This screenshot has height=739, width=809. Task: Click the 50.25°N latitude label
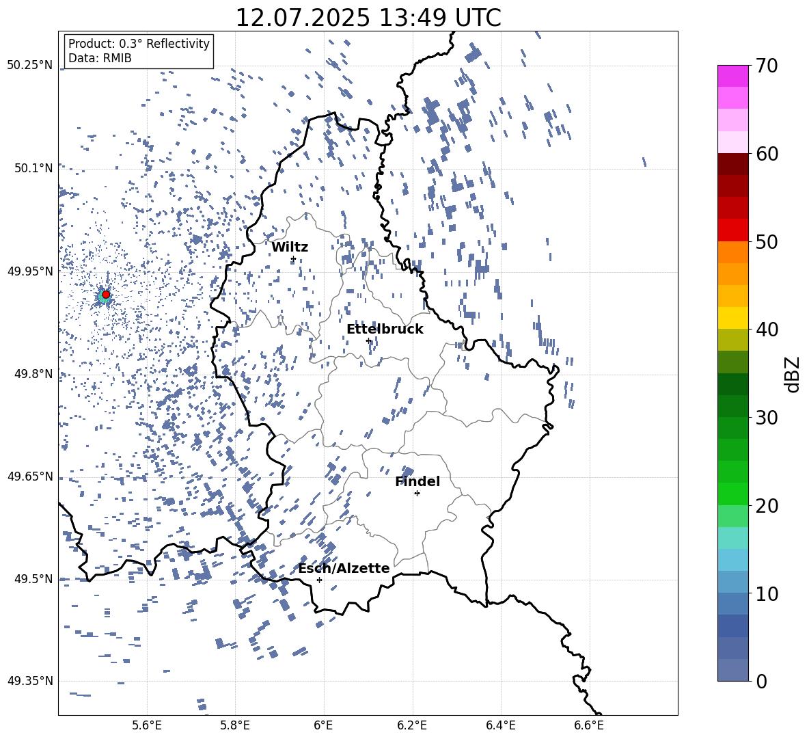pos(30,65)
